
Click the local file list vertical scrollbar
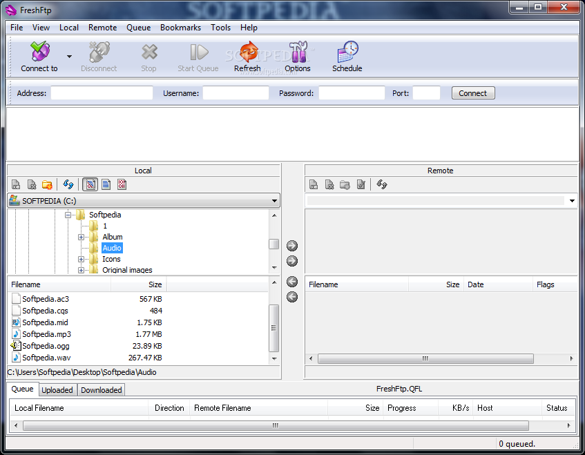[x=274, y=328]
